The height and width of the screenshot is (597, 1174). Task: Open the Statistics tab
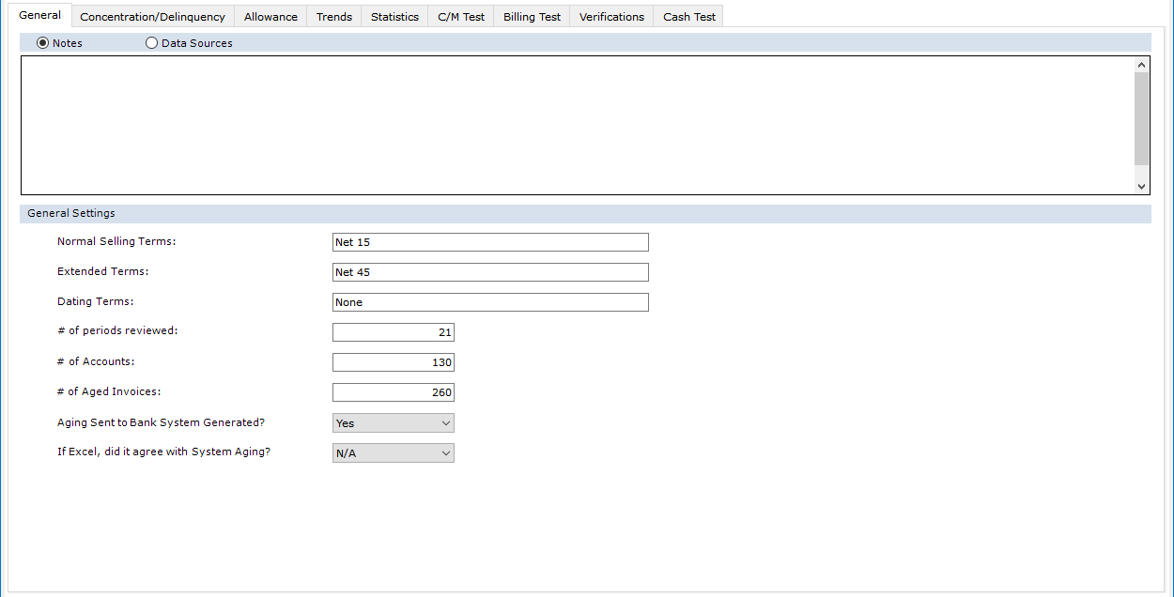coord(394,17)
